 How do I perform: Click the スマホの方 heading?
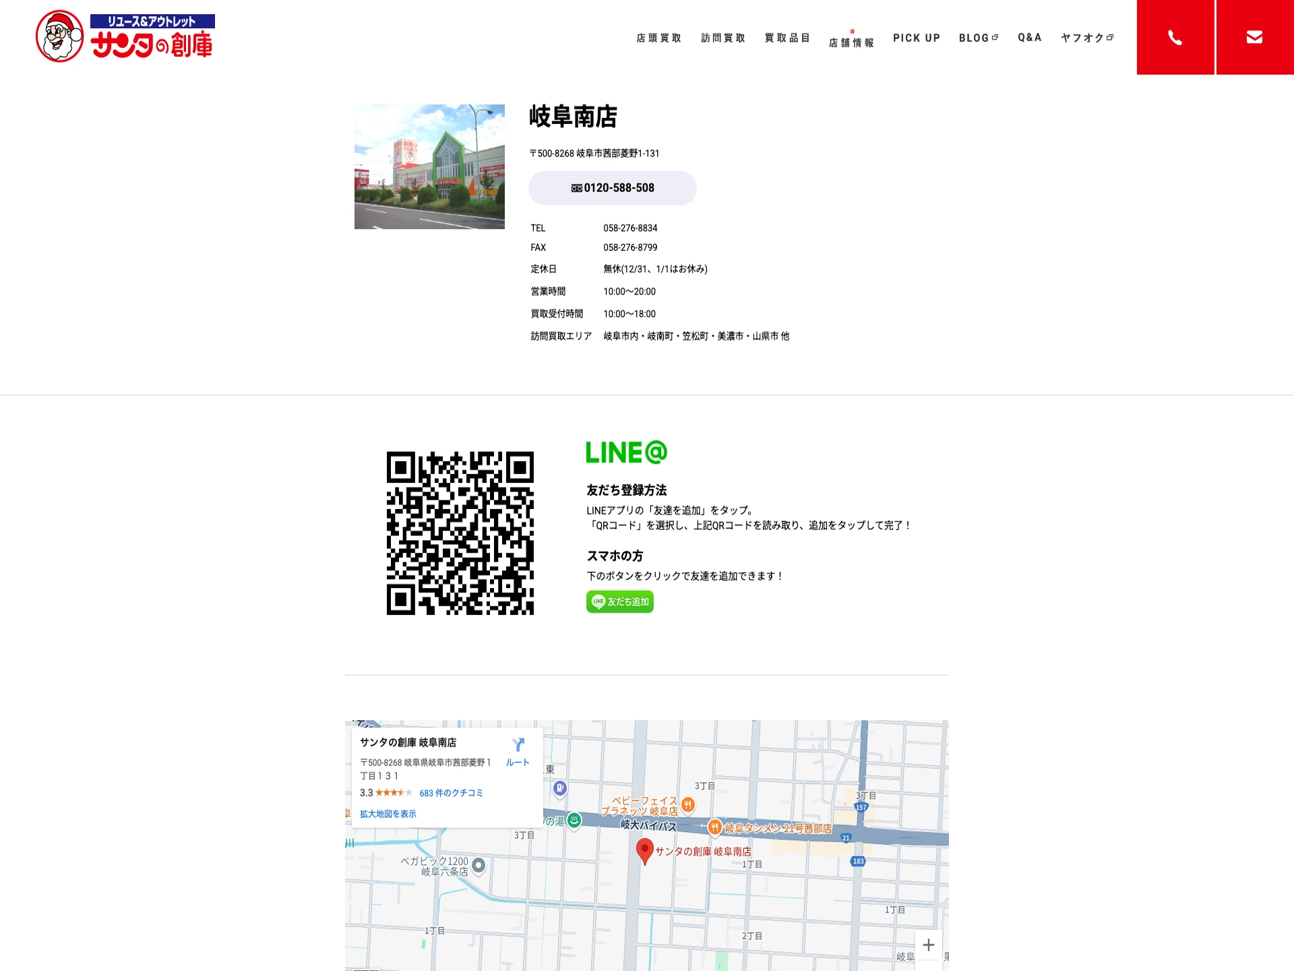(x=615, y=556)
